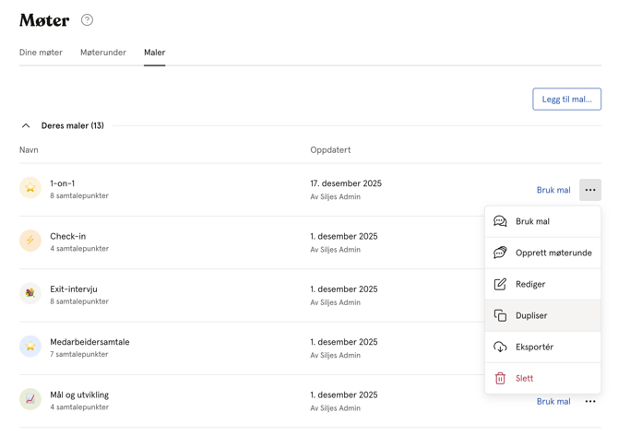Click the Oppdatert column header
The image size is (618, 436).
coord(330,149)
